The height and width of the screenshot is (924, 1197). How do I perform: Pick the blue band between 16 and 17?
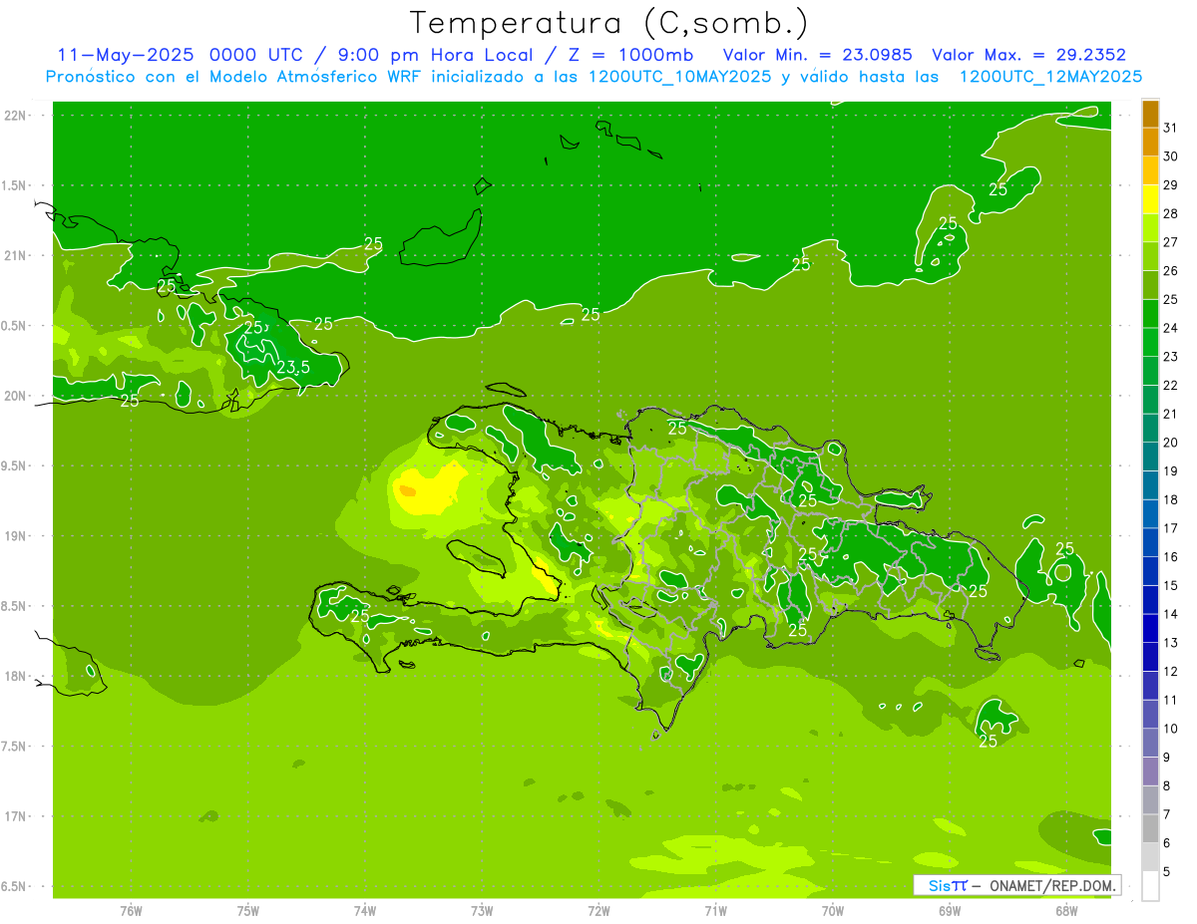[1150, 542]
